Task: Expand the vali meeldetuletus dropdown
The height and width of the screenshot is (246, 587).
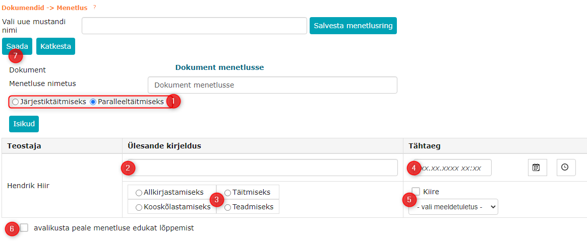Action: 453,207
